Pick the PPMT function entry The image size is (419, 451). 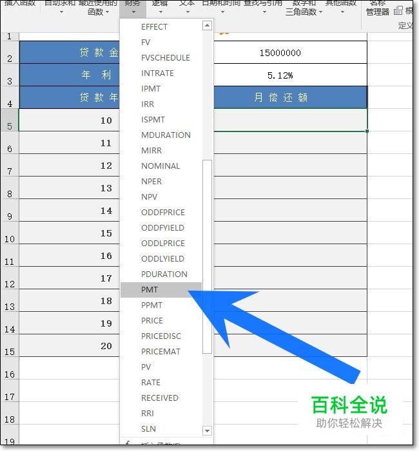[161, 305]
